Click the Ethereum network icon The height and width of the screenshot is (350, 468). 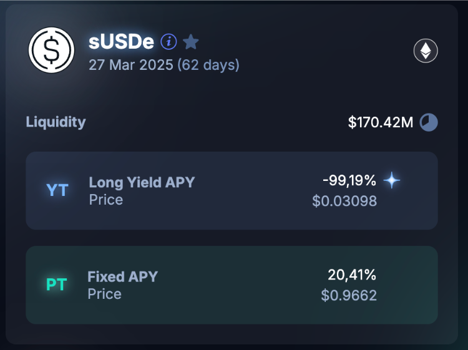(x=426, y=51)
